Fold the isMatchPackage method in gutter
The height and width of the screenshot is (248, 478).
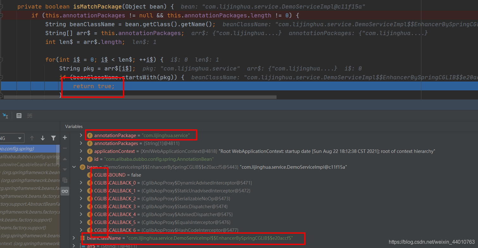2,6
